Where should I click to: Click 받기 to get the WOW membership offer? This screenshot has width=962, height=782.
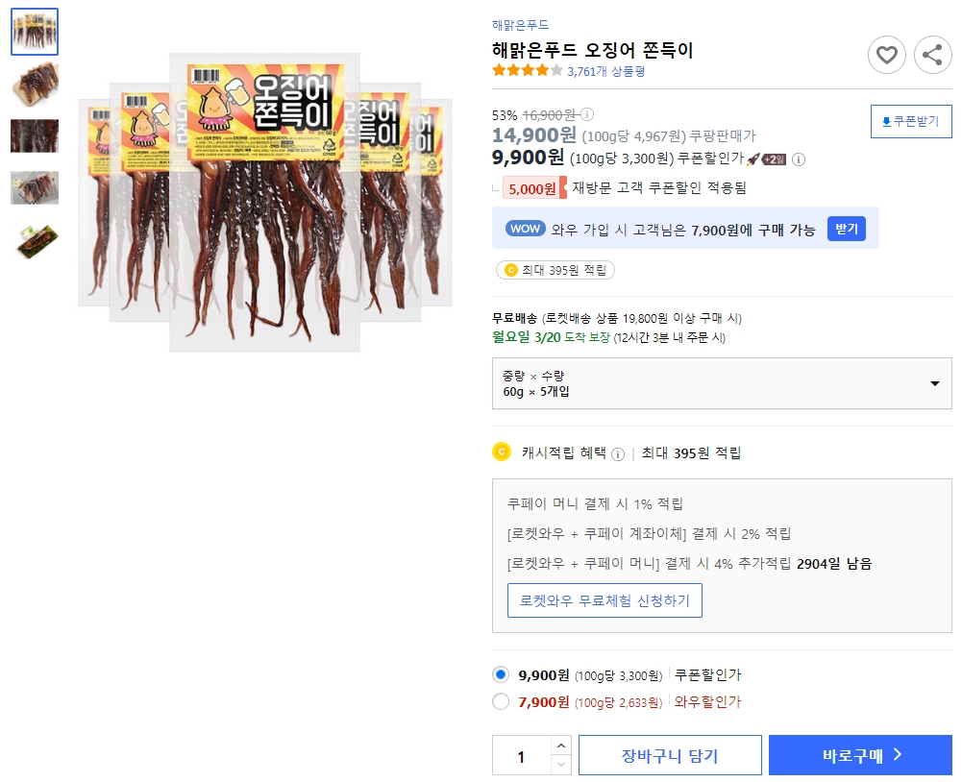point(846,228)
